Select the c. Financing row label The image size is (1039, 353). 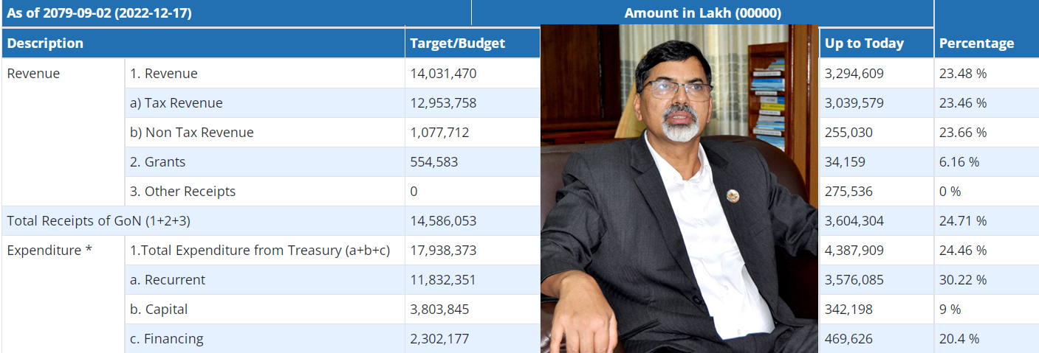click(x=167, y=339)
